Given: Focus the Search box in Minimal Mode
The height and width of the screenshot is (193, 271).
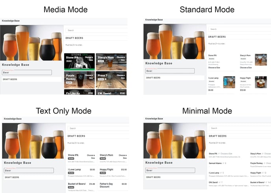Looking at the screenshot, I should (238, 128).
